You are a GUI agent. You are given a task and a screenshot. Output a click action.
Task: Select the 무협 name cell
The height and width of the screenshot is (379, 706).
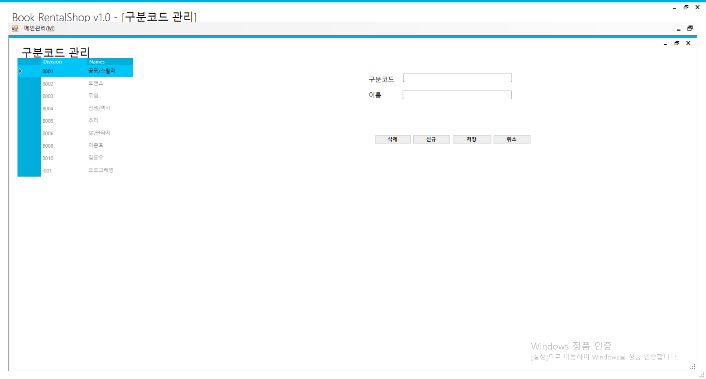(x=110, y=96)
